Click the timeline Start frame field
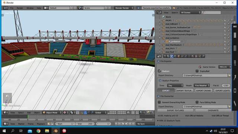The width and height of the screenshot is (238, 134). 65,124
